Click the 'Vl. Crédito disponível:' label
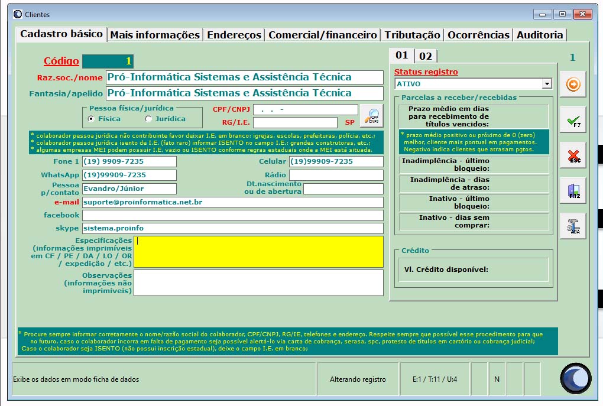603x406 pixels. point(446,269)
